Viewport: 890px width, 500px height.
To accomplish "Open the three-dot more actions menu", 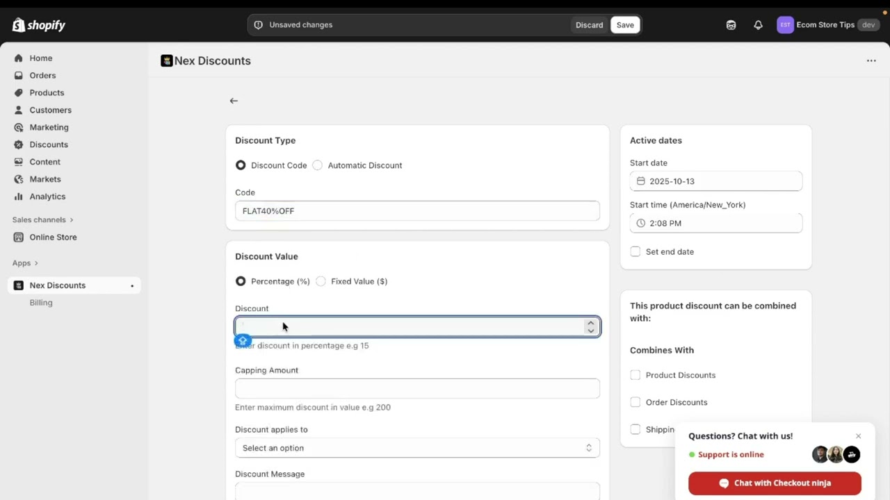I will (871, 60).
